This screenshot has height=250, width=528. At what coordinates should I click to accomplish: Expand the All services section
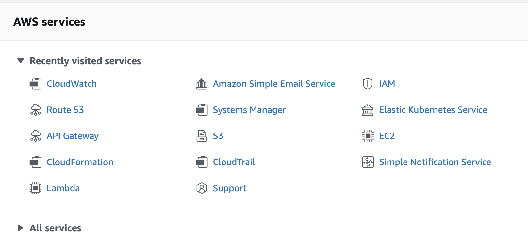click(x=21, y=228)
